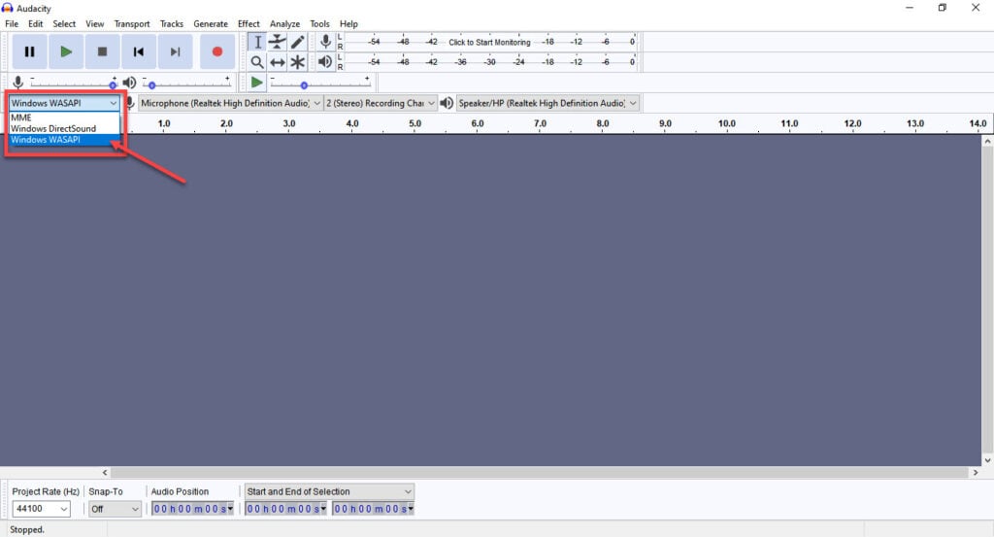994x537 pixels.
Task: Click the Stopped. status bar text
Action: pyautogui.click(x=27, y=529)
